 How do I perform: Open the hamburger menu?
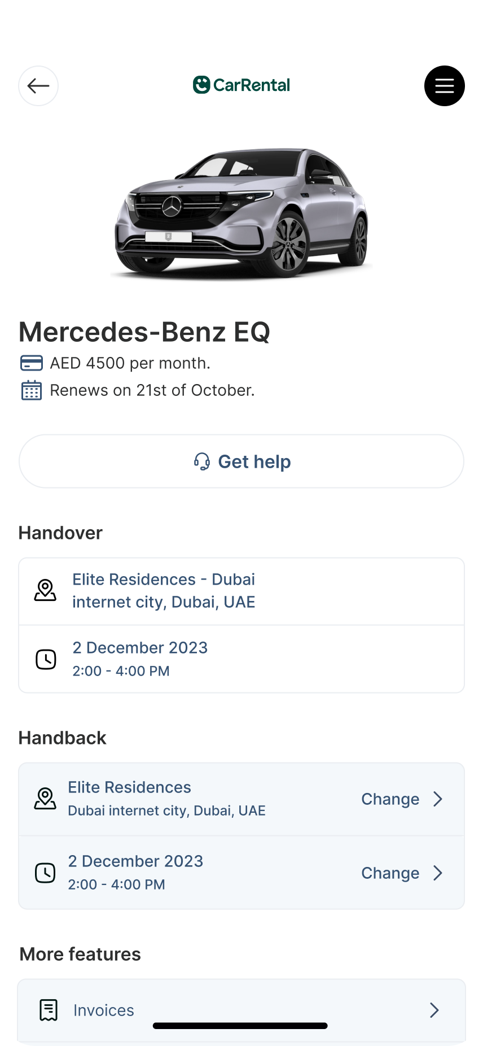click(x=444, y=86)
